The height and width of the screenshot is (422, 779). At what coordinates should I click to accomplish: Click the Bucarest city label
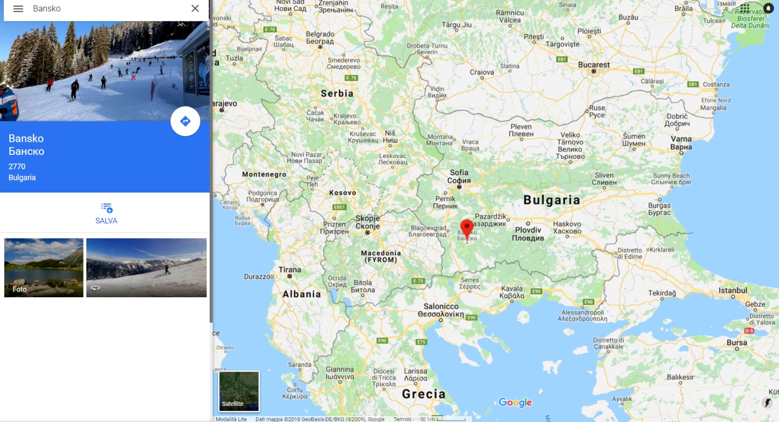pyautogui.click(x=594, y=65)
